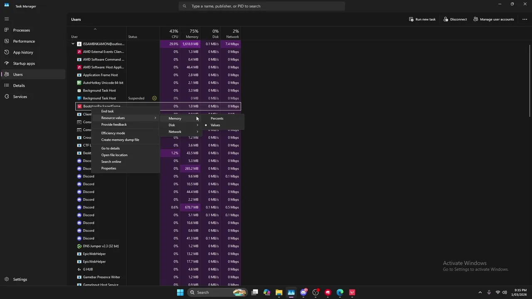
Task: Click the AMD External Events Client icon
Action: [79, 51]
